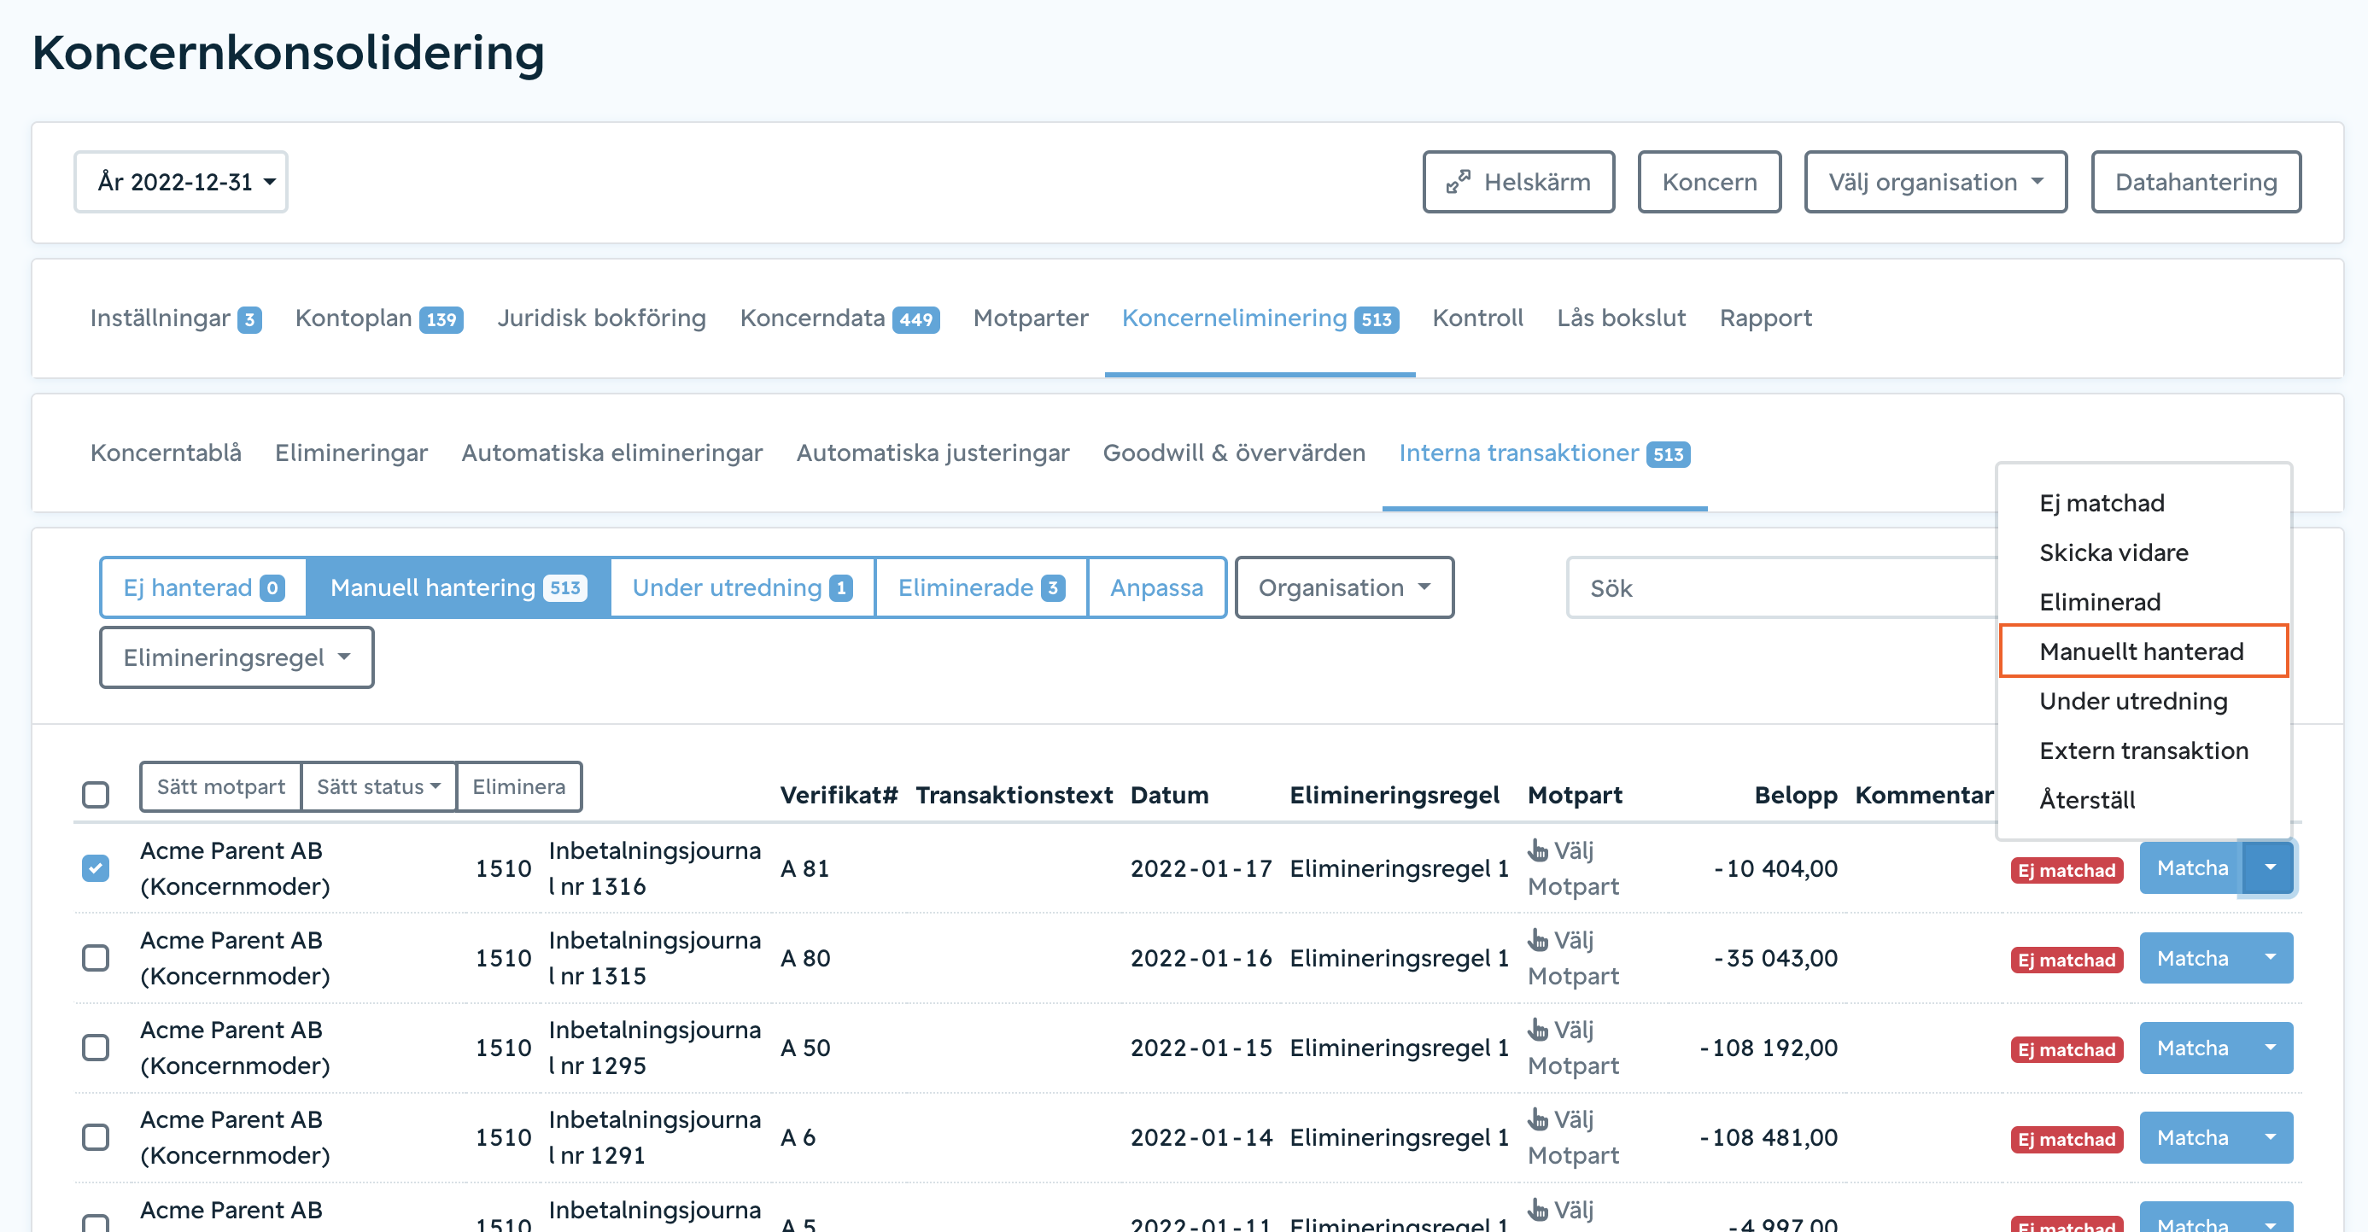Uncheck the A 81 transaction row checkbox
2368x1232 pixels.
click(x=96, y=868)
